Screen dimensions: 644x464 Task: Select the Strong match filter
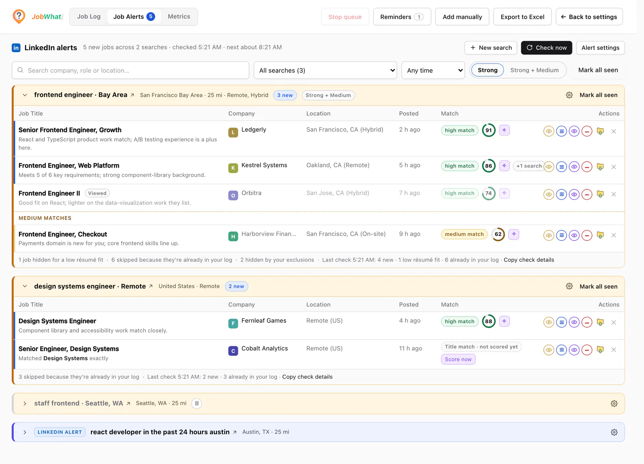(x=487, y=70)
